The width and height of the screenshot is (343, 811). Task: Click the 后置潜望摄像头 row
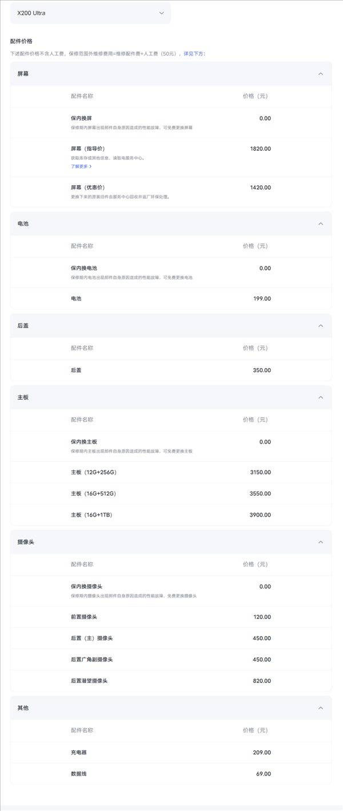(x=171, y=681)
